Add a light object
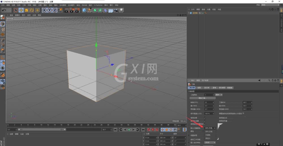 (x=121, y=10)
